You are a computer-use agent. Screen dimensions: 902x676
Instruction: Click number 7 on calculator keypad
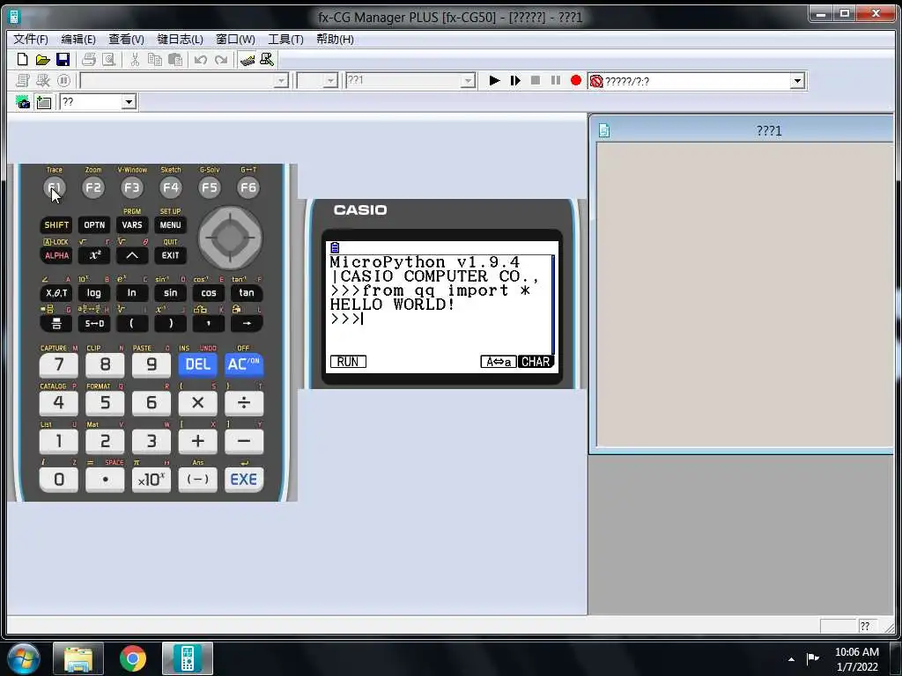59,364
